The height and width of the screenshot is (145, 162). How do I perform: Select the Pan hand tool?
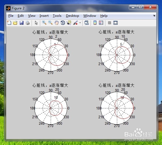click(x=57, y=23)
